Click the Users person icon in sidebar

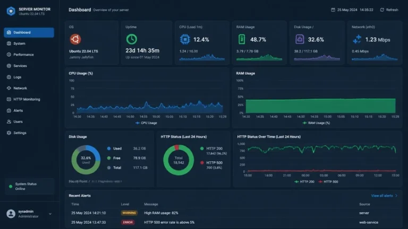[9, 122]
